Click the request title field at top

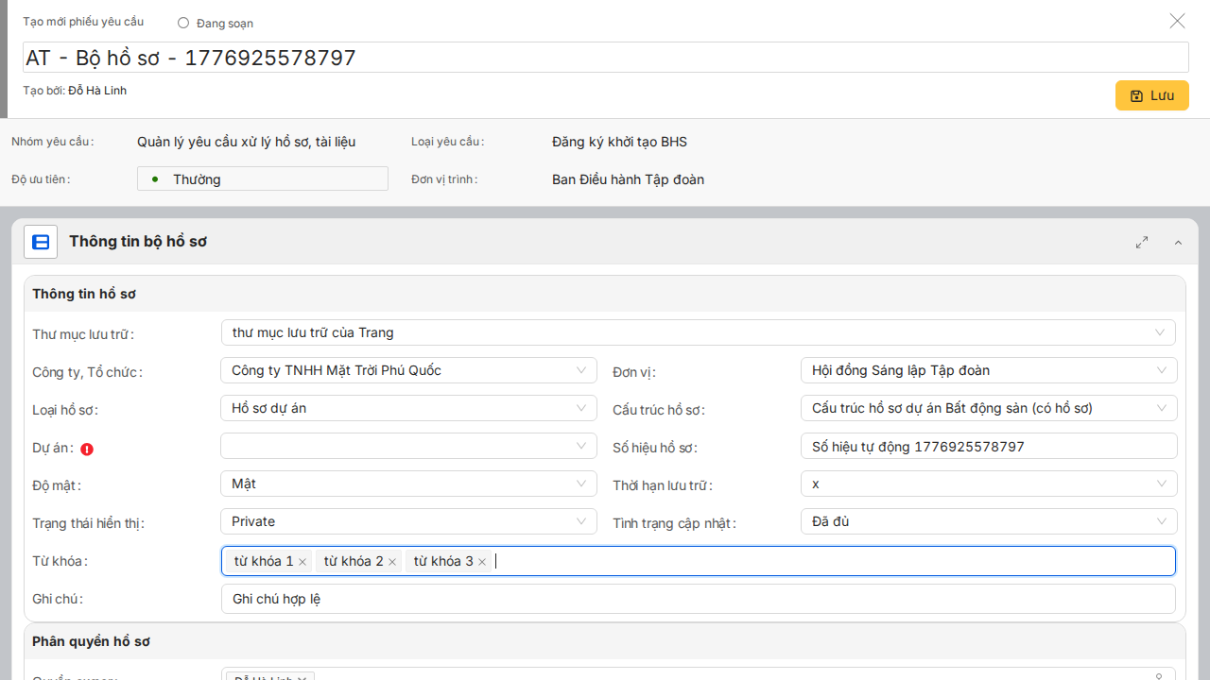(605, 58)
